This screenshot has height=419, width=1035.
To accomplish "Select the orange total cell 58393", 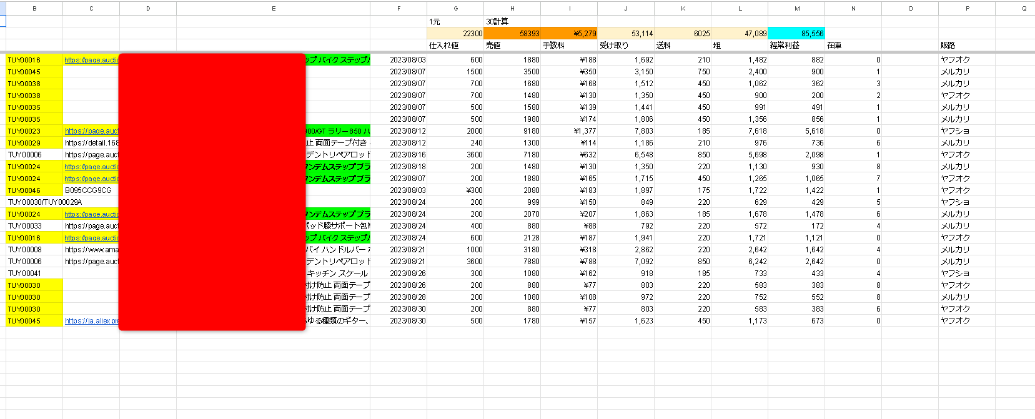I will click(x=512, y=34).
